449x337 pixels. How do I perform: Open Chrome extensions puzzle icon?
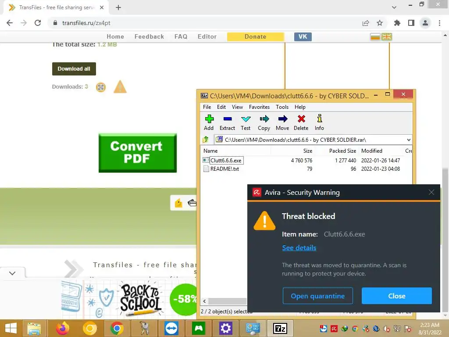[397, 23]
